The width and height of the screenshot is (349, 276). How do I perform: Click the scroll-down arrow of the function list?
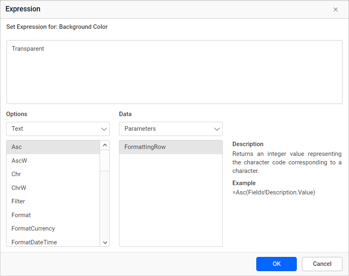(104, 242)
